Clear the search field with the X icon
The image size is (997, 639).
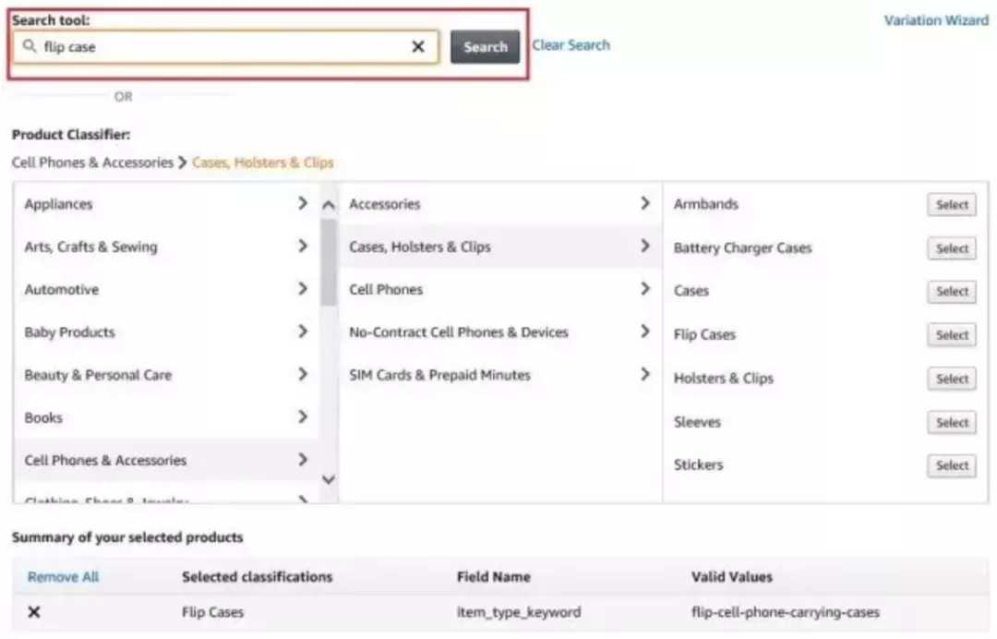point(418,47)
